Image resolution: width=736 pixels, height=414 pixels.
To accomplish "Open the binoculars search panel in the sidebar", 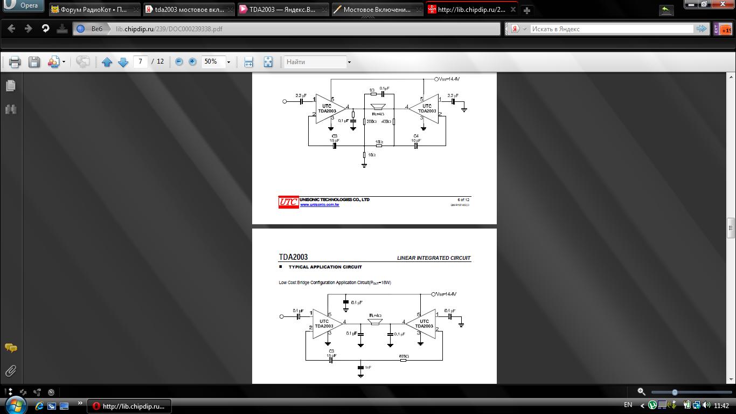I will click(11, 109).
